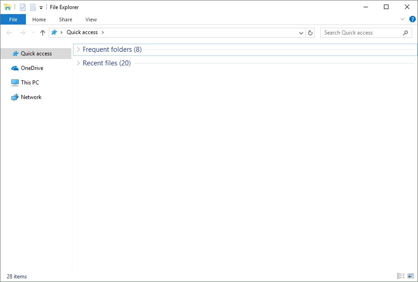418x282 pixels.
Task: Click the Frequent folders (8) heading
Action: point(112,49)
